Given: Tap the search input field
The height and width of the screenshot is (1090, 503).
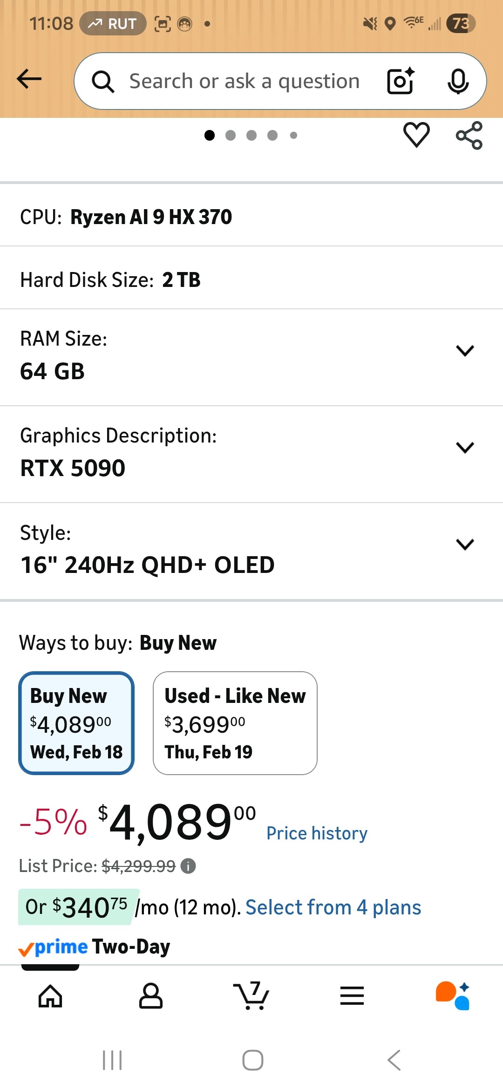Looking at the screenshot, I should click(x=245, y=81).
